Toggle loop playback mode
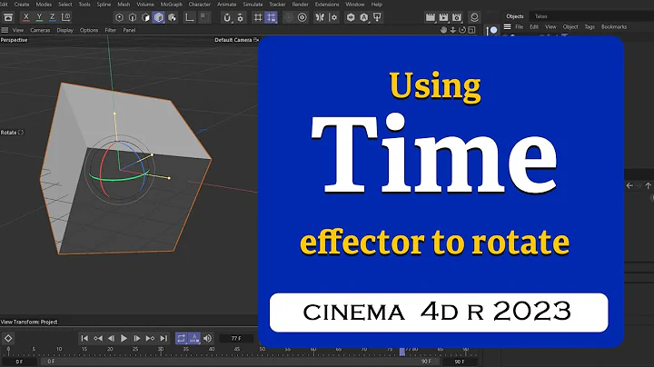Image resolution: width=654 pixels, height=367 pixels. pos(181,338)
